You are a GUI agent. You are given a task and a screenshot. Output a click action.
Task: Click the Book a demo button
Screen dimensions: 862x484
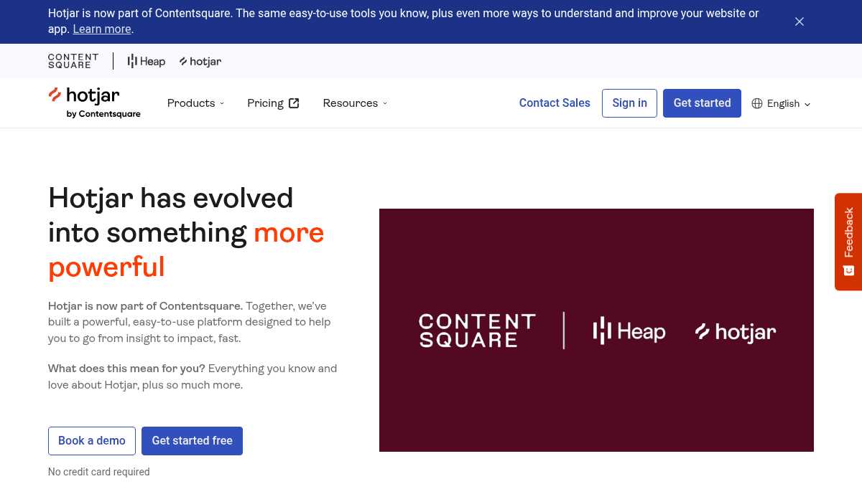[x=92, y=441]
